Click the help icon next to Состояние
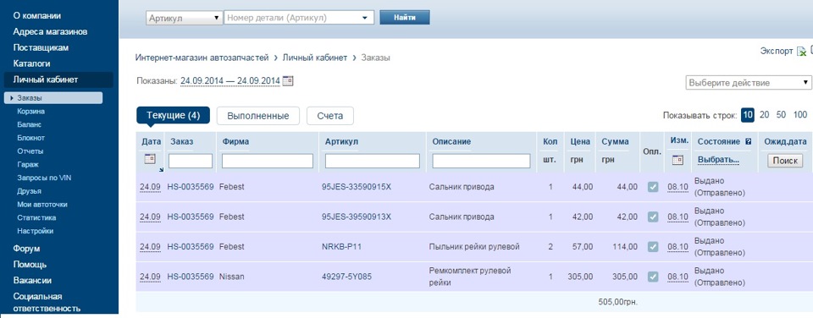 click(x=748, y=141)
